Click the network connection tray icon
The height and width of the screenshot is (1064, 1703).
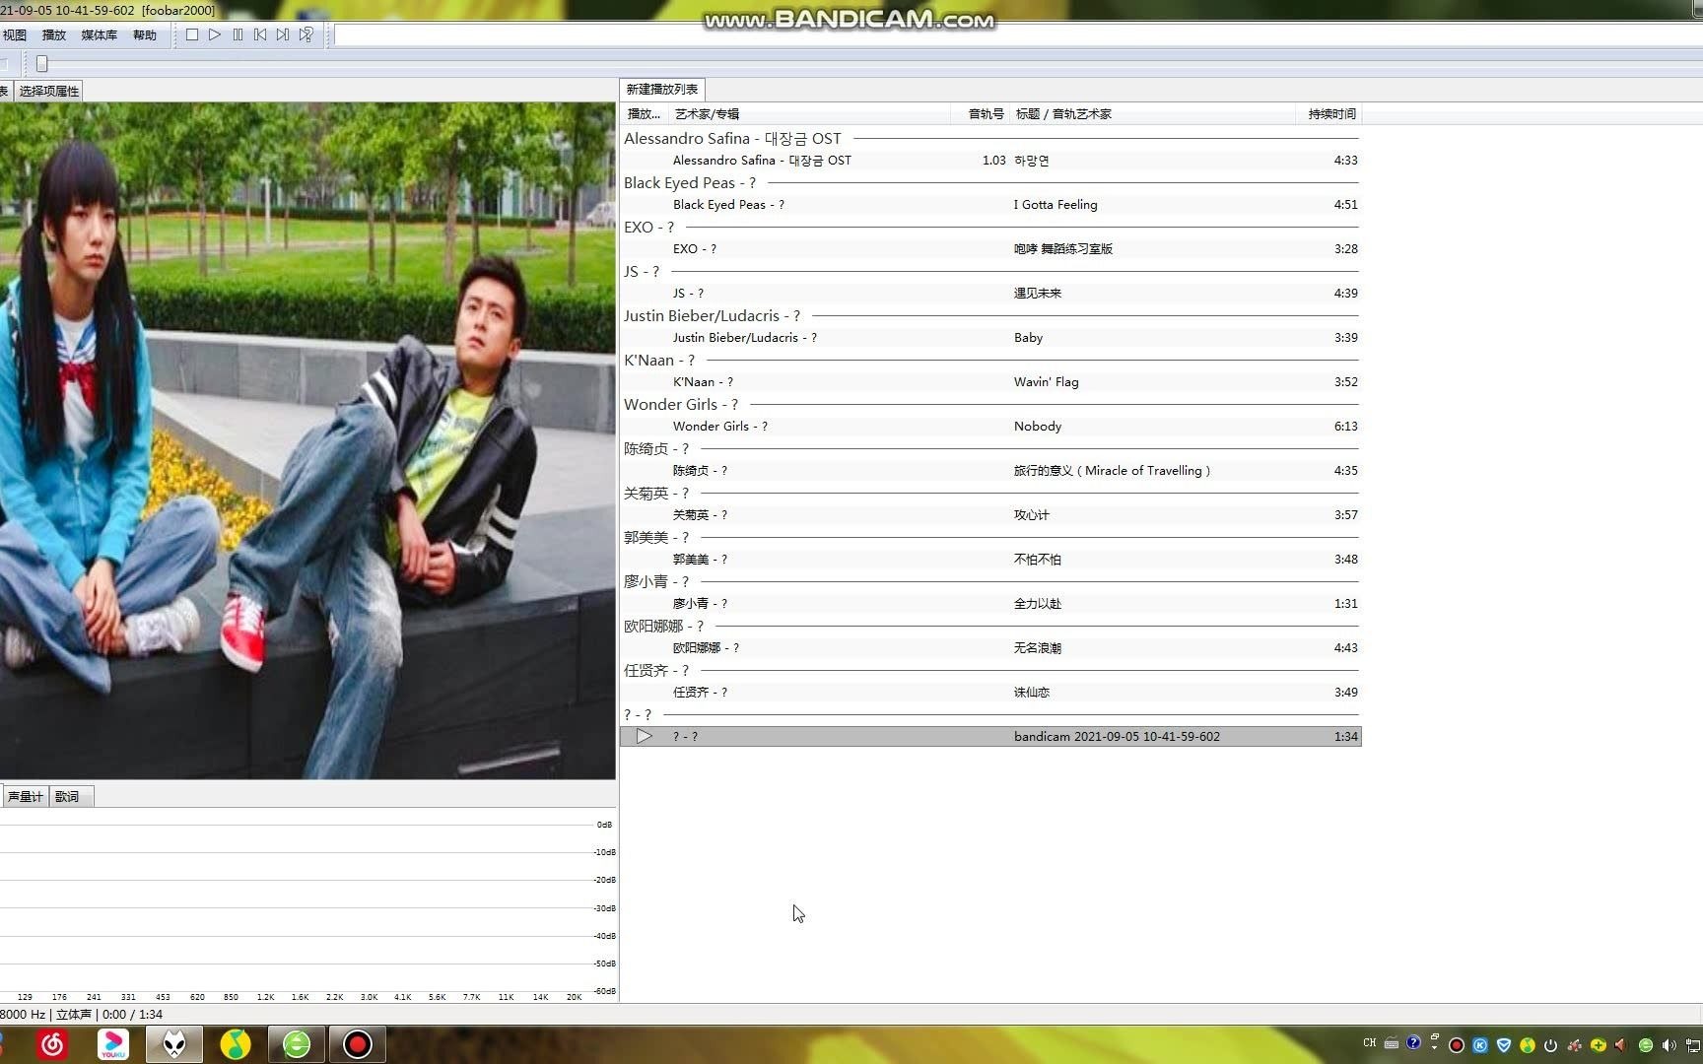click(x=1693, y=1045)
